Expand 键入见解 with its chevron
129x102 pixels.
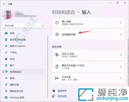(121, 23)
